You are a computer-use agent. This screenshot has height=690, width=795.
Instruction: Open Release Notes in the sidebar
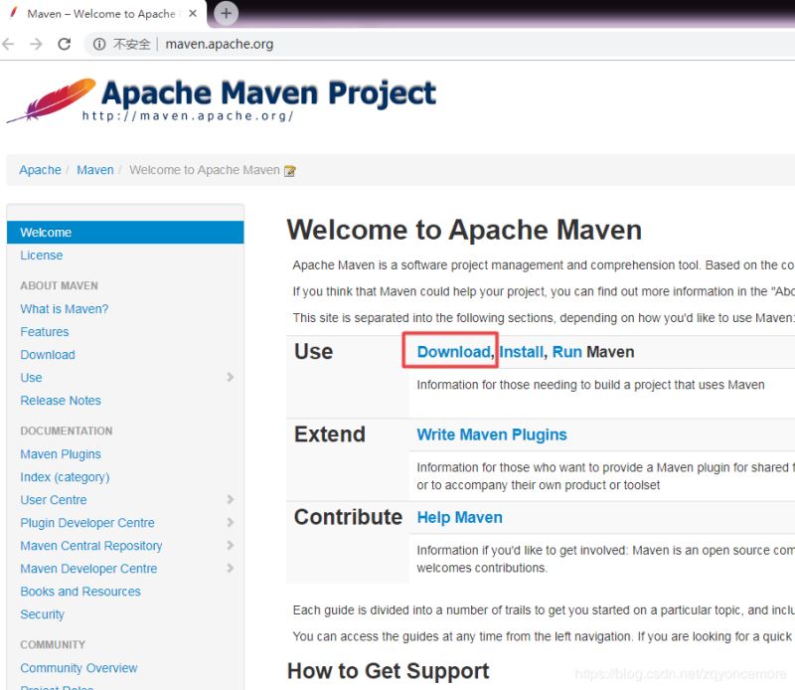click(61, 401)
